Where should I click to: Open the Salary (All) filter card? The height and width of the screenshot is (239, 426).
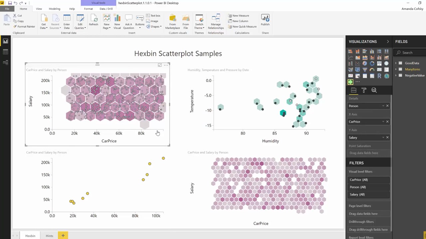pos(369,195)
